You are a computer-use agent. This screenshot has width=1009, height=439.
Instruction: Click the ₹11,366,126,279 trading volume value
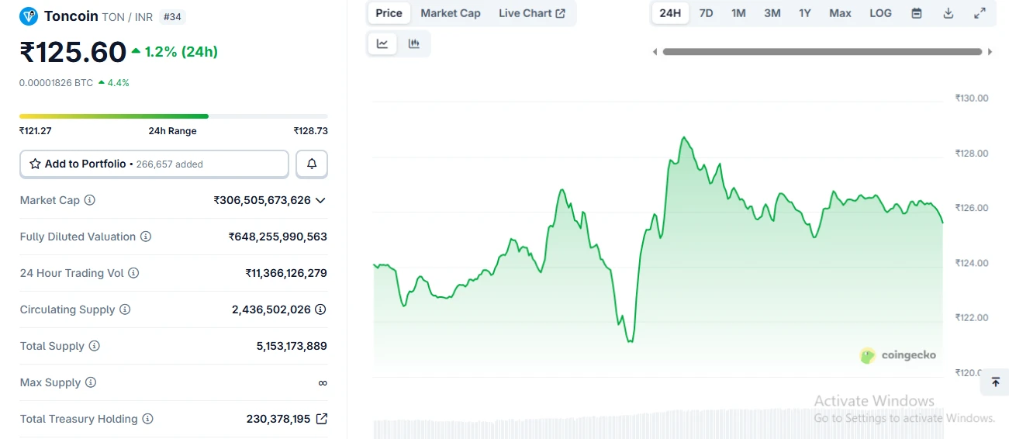(286, 273)
